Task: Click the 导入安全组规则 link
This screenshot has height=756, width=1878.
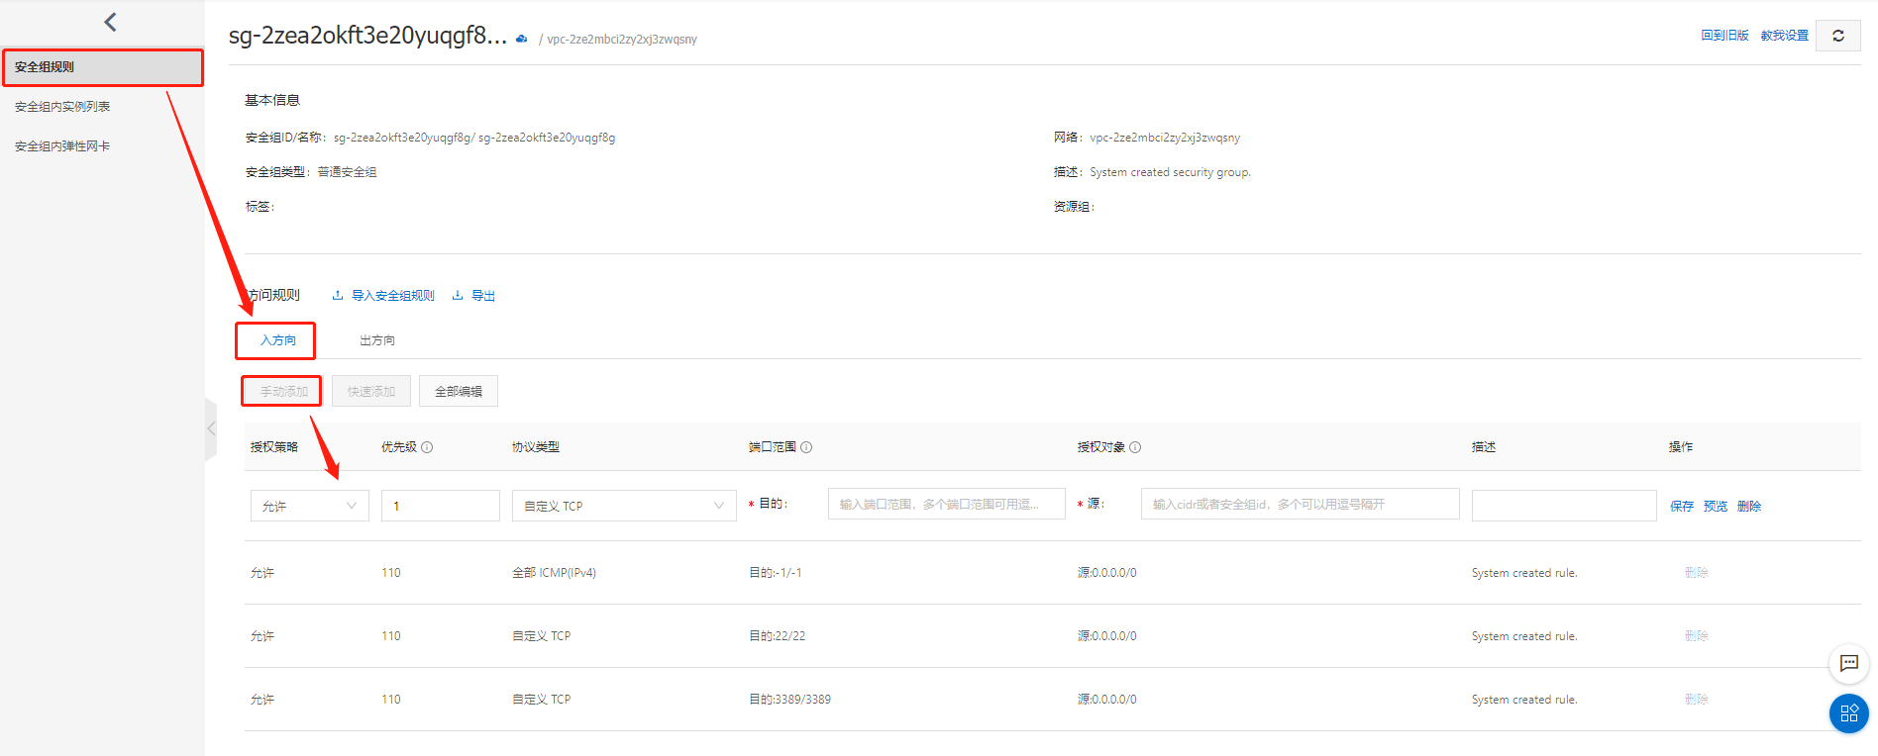Action: click(393, 296)
